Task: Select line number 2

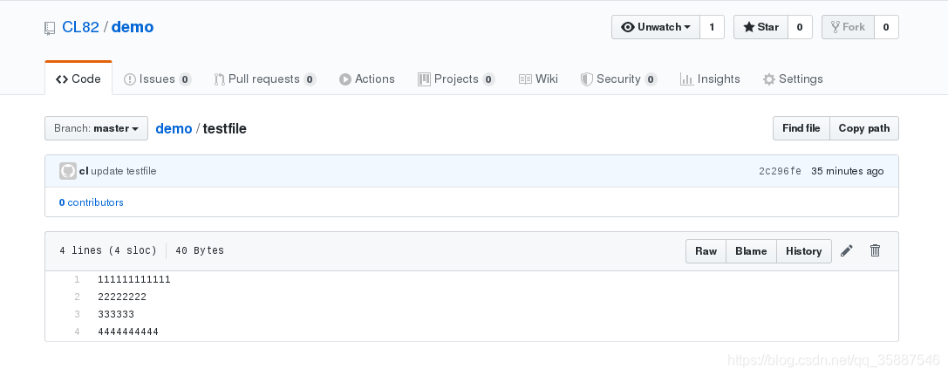Action: 77,297
